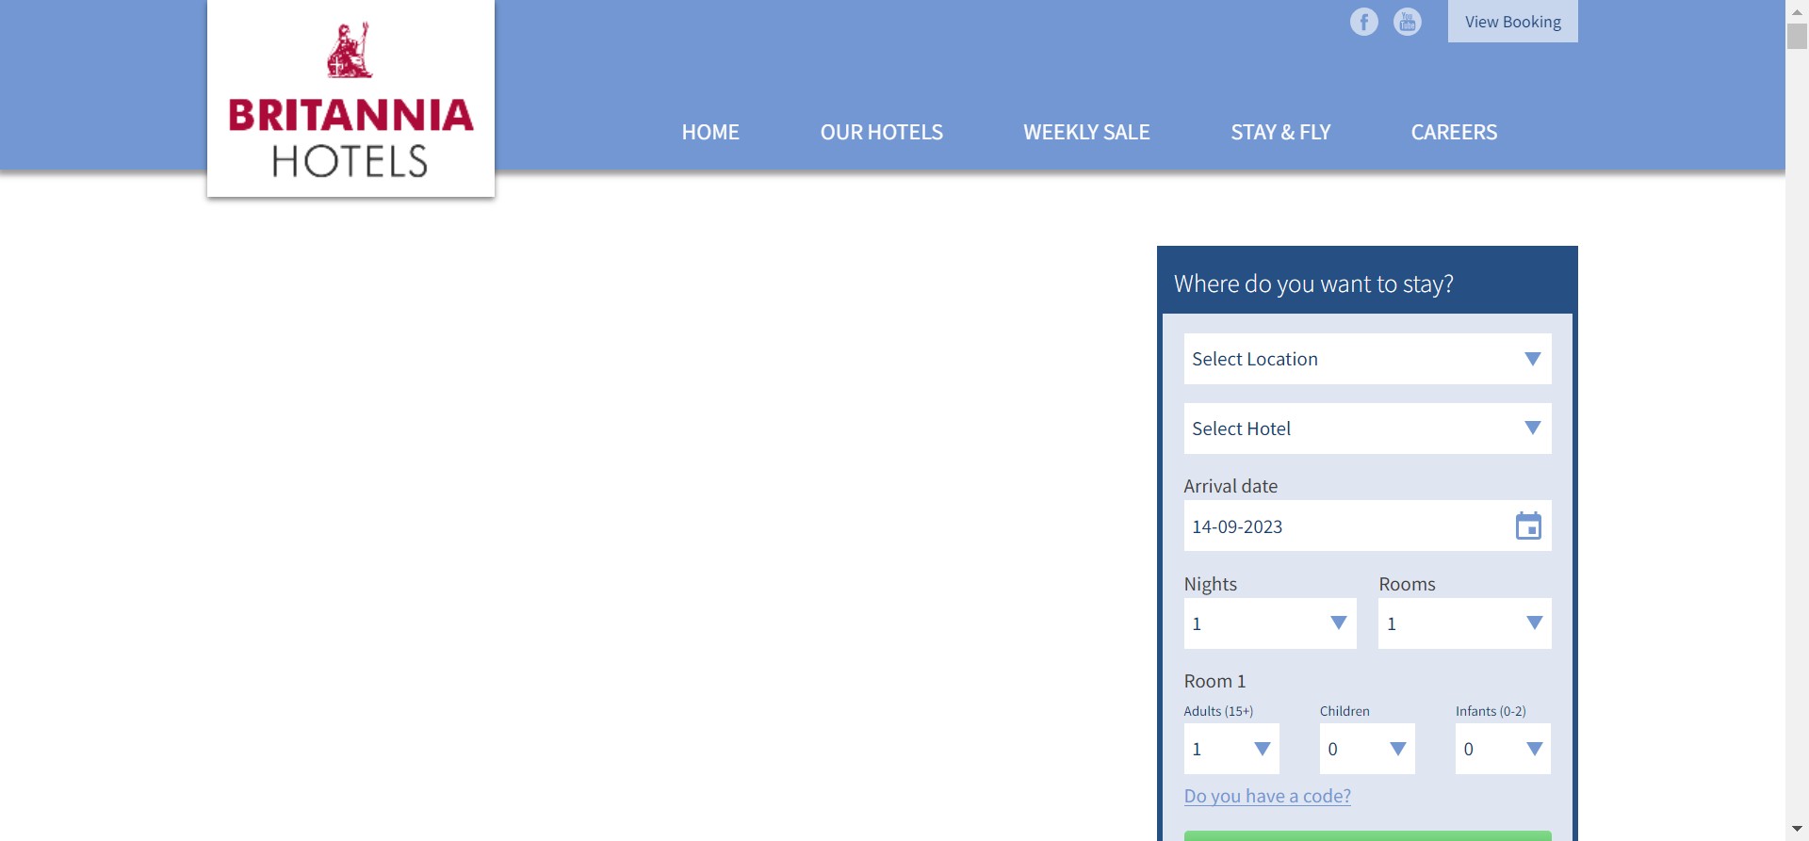Image resolution: width=1809 pixels, height=841 pixels.
Task: Expand the Select Hotel dropdown
Action: click(1366, 429)
